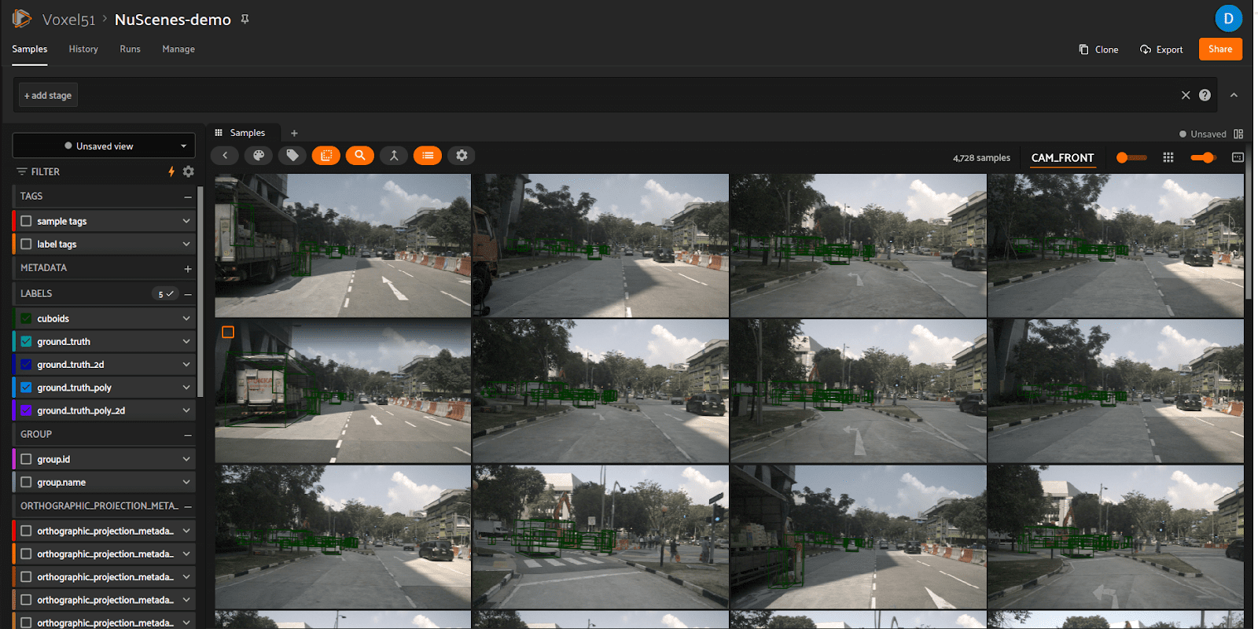Open Voxel51 breadcrumb link
Viewport: 1258px width, 629px height.
(x=68, y=20)
